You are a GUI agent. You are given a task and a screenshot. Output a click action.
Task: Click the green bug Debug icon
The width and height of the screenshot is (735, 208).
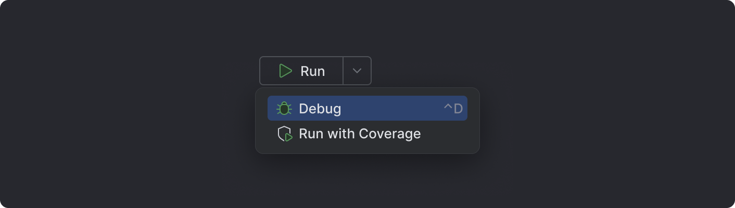pos(284,108)
